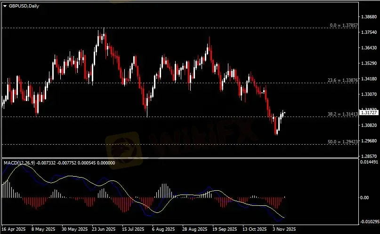Click the 1.38680 price axis value
The width and height of the screenshot is (380, 234).
pos(369,17)
